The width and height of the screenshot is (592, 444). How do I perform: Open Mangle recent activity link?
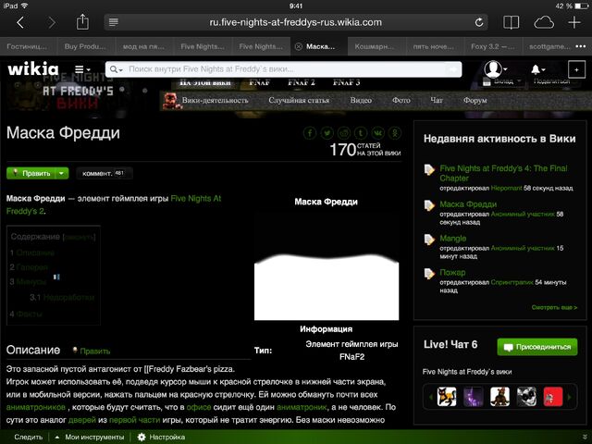(452, 239)
